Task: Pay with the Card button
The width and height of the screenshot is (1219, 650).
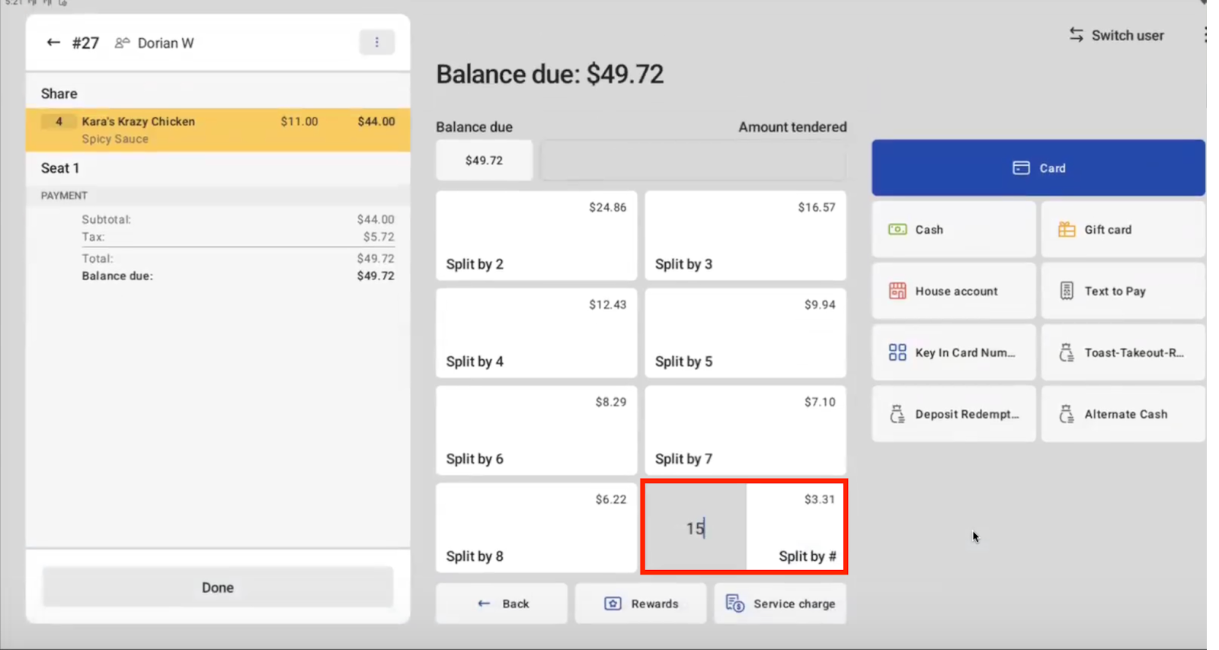Action: point(1038,168)
